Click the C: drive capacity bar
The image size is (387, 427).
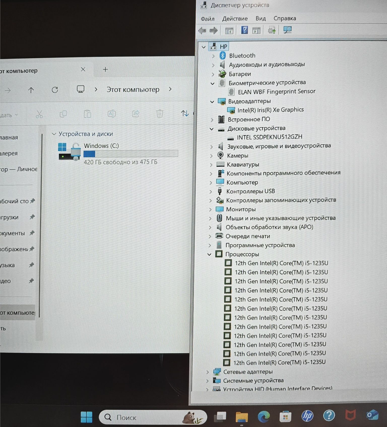click(x=131, y=154)
